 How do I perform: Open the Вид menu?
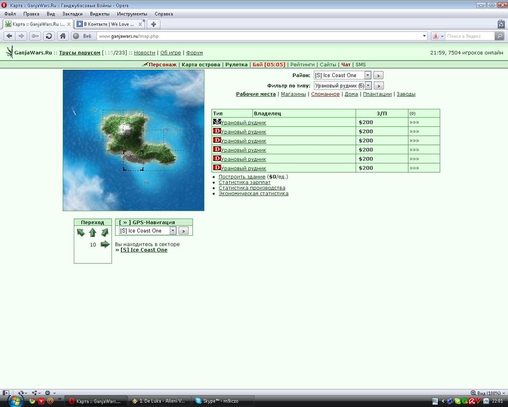coord(51,14)
